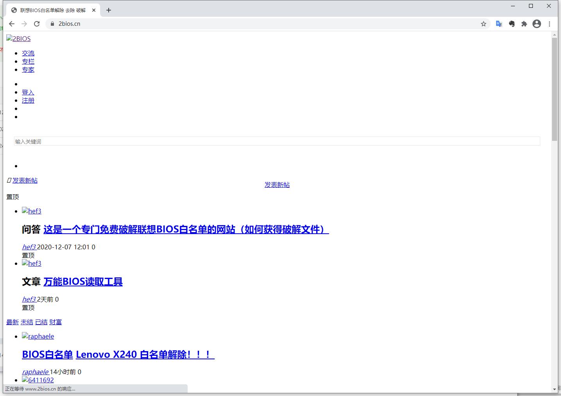
Task: Click the lock icon beside 2bios.cn
Action: 52,24
